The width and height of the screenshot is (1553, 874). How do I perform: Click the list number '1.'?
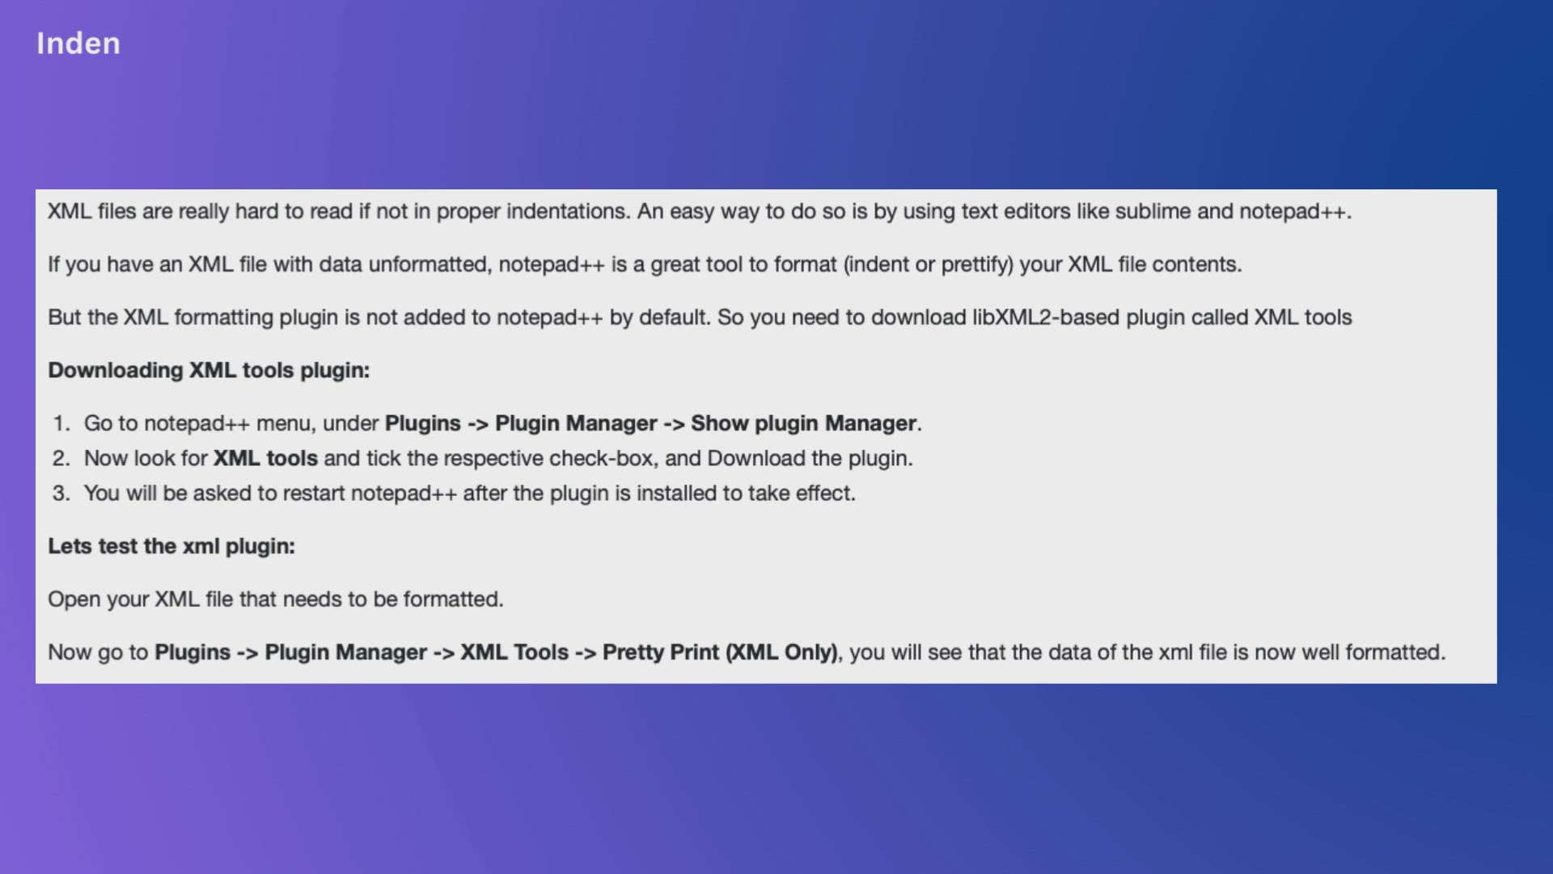tap(61, 423)
